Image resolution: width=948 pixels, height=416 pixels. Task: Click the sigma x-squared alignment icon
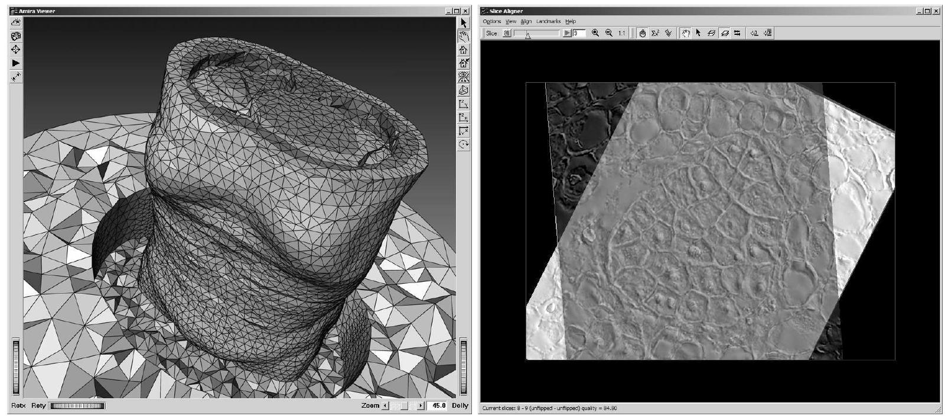click(x=656, y=34)
